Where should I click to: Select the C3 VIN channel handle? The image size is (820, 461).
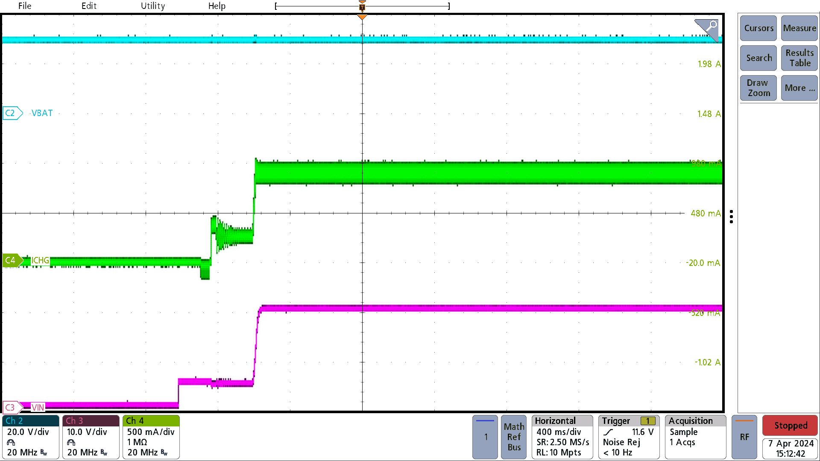(x=12, y=407)
